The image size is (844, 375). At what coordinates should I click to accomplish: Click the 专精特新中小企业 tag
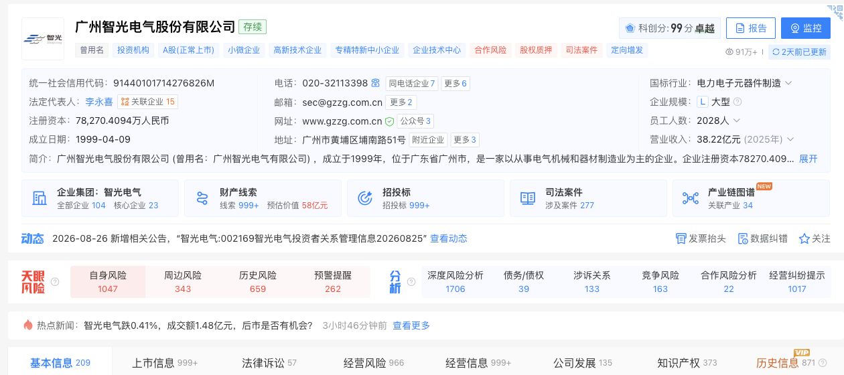[367, 50]
